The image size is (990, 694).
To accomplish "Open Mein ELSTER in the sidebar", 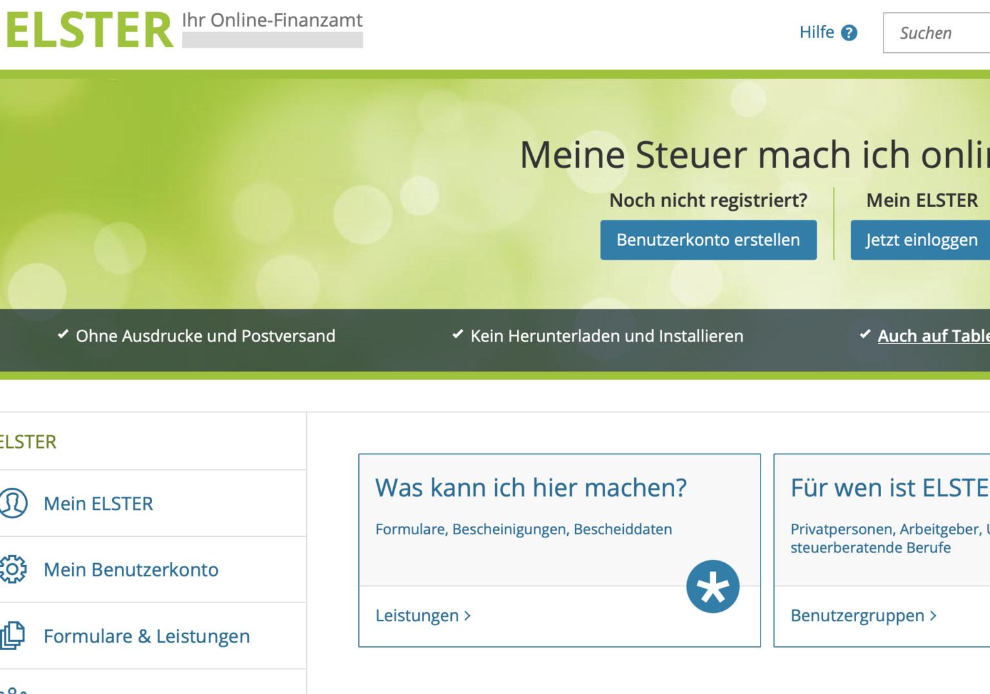I will [98, 503].
